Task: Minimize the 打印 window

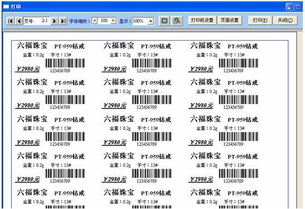Action: point(289,7)
